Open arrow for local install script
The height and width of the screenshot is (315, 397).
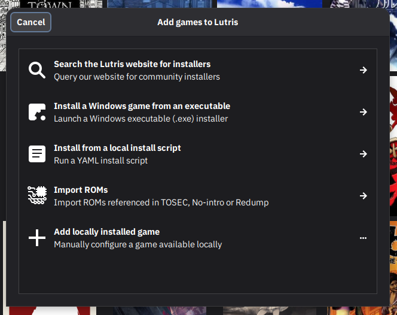click(x=364, y=154)
